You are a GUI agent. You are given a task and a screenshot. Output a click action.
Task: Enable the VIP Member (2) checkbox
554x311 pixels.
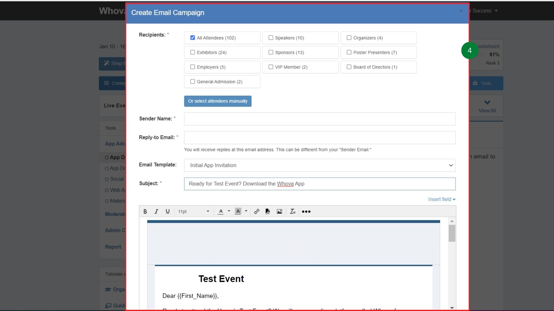271,67
